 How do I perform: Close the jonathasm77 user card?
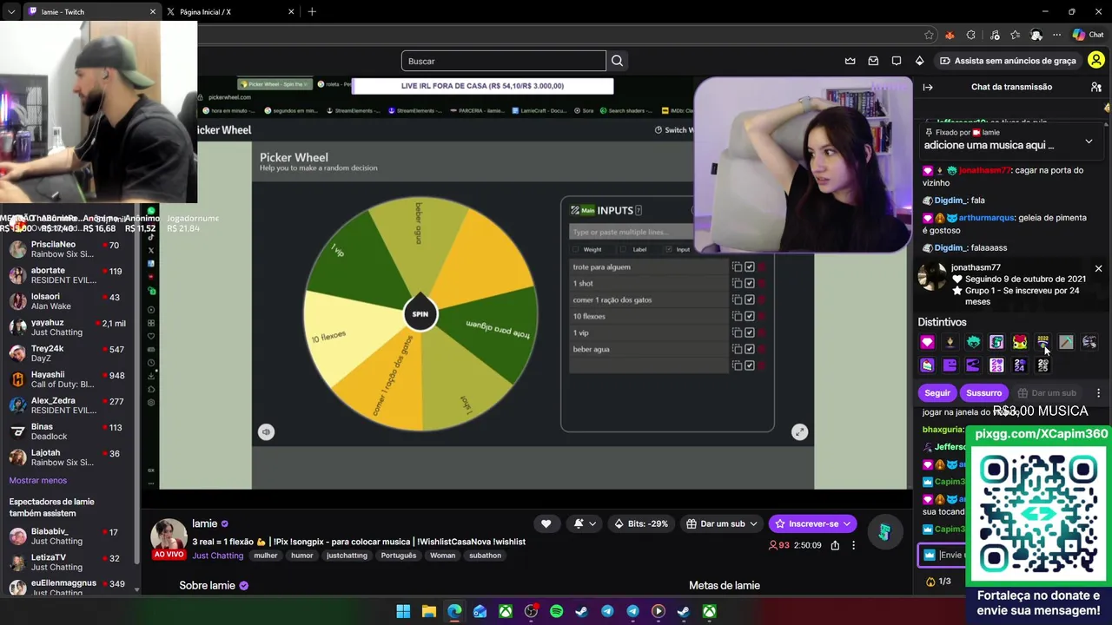coord(1098,269)
